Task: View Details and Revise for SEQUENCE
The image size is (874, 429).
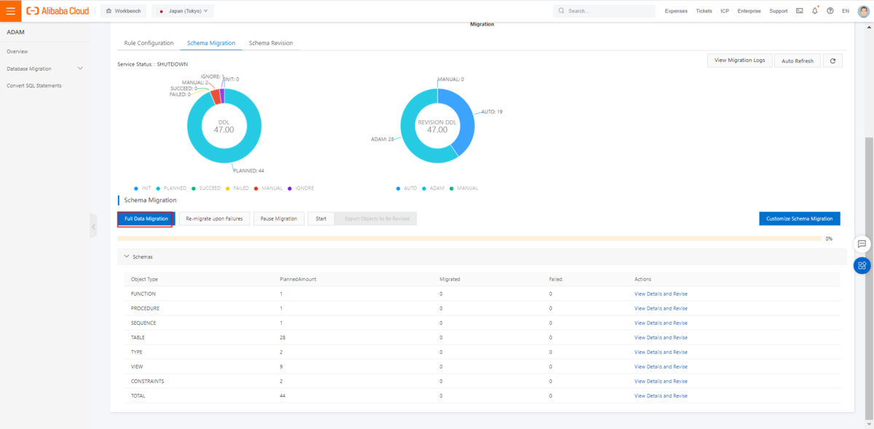Action: click(661, 323)
